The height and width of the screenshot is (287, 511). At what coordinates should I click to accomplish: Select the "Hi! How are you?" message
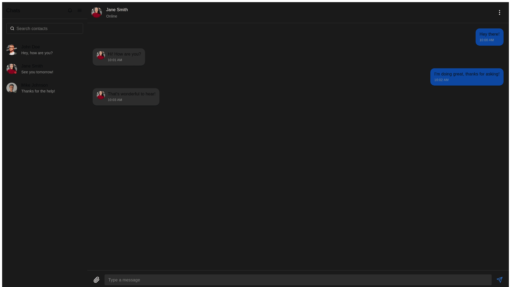119,57
